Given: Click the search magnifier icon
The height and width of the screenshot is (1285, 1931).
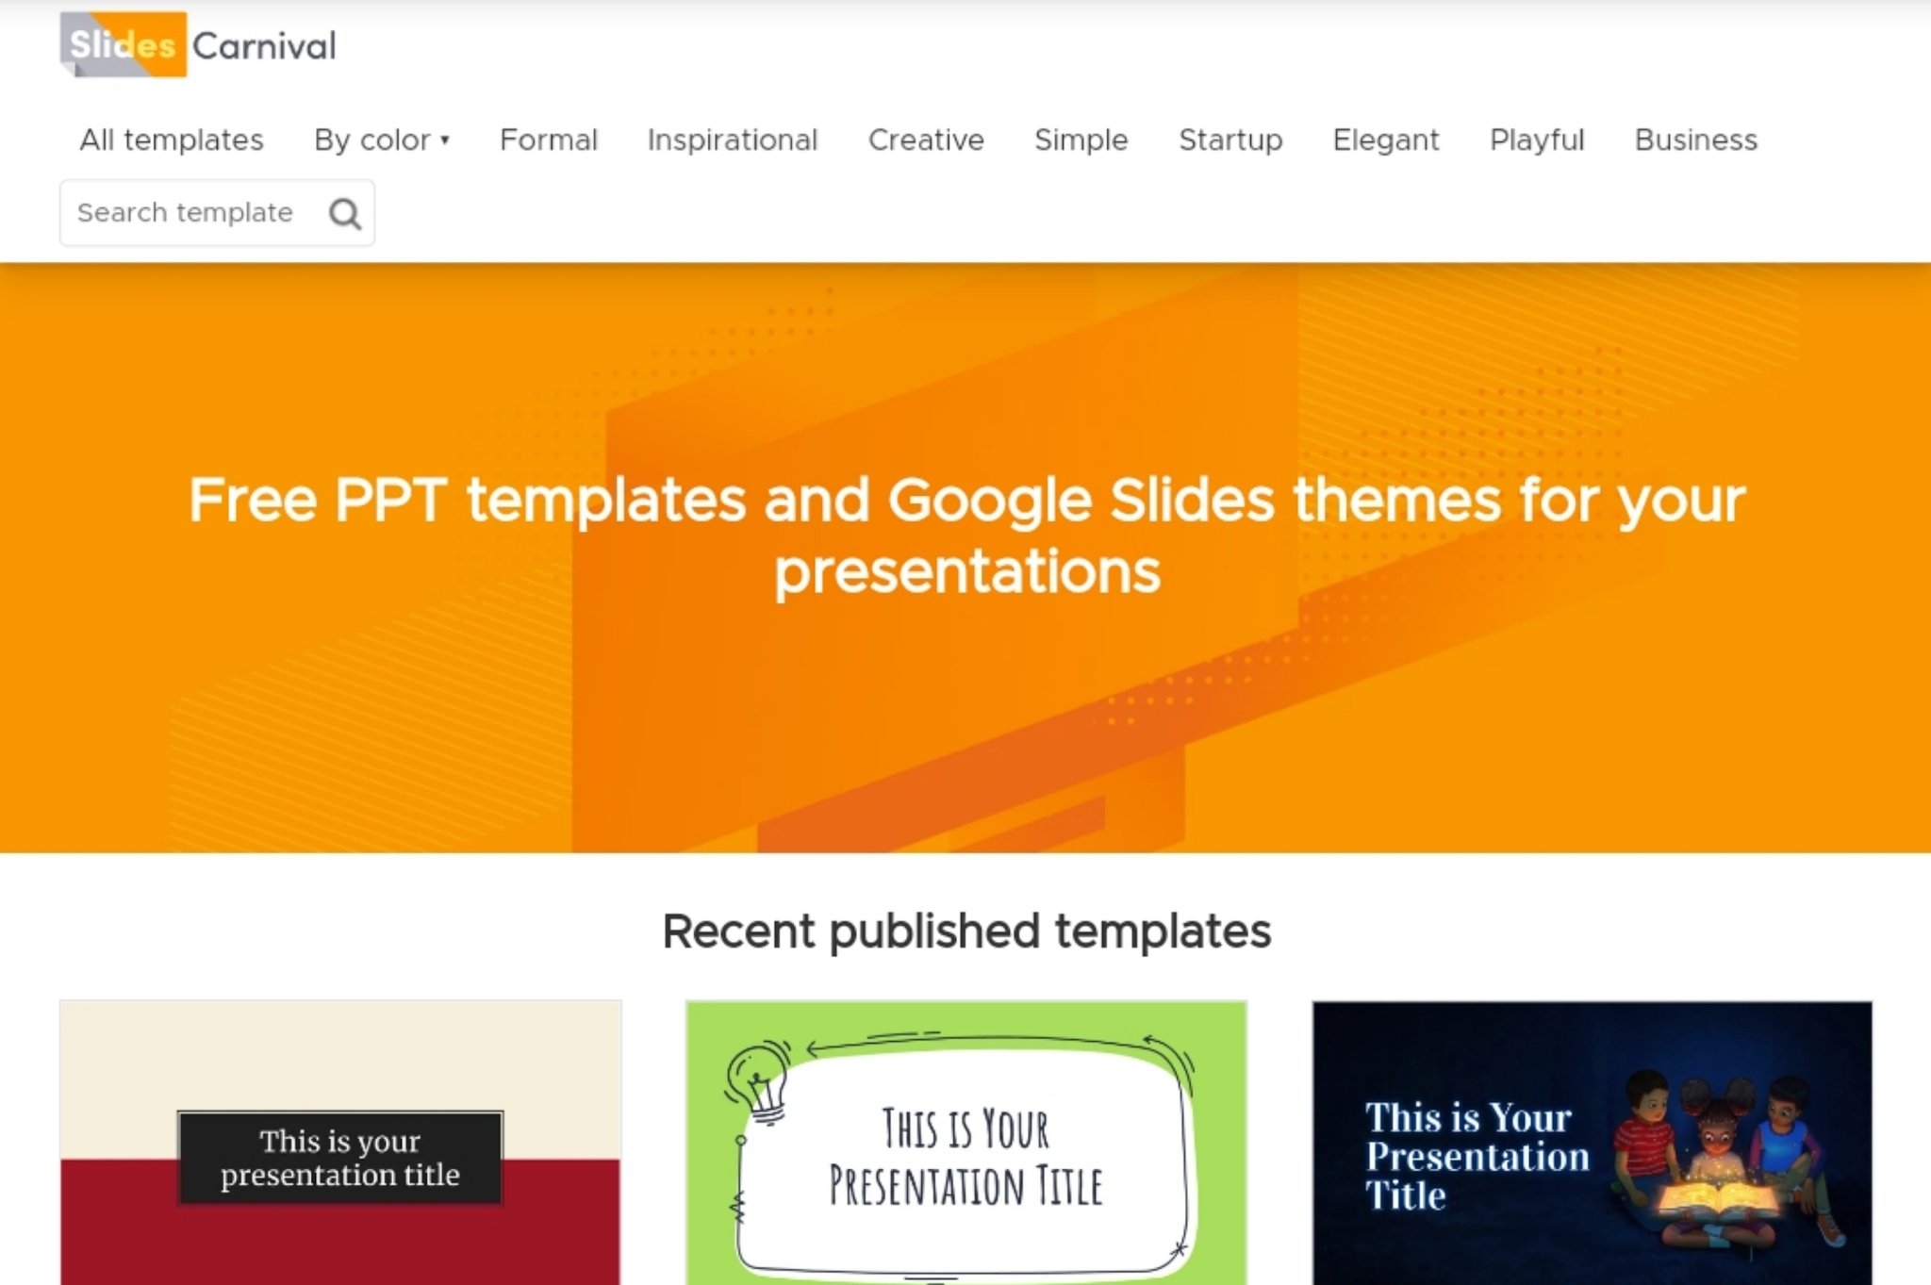Looking at the screenshot, I should pos(345,213).
